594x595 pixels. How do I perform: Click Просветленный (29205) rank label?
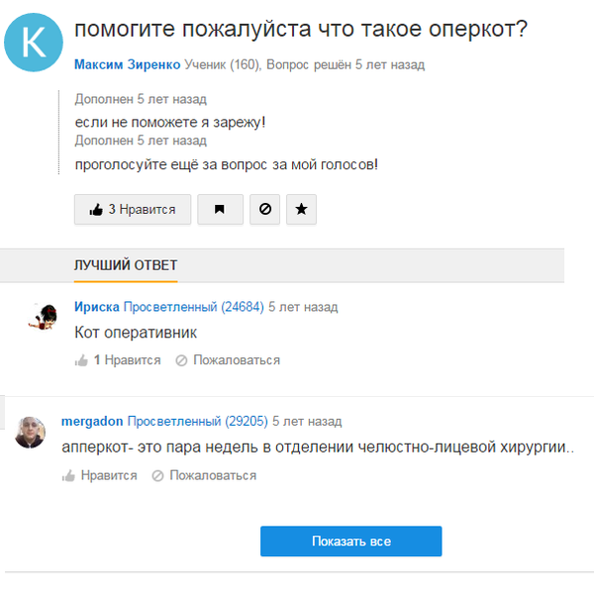198,420
